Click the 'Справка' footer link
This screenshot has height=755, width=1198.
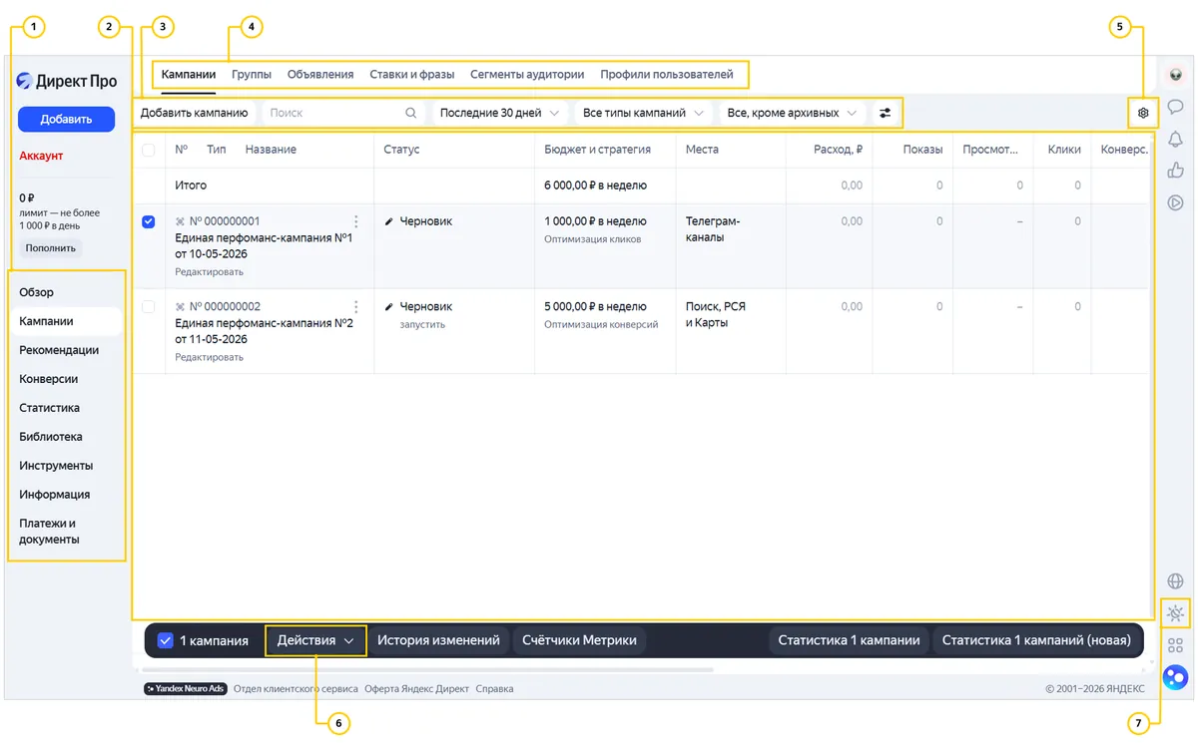[494, 689]
